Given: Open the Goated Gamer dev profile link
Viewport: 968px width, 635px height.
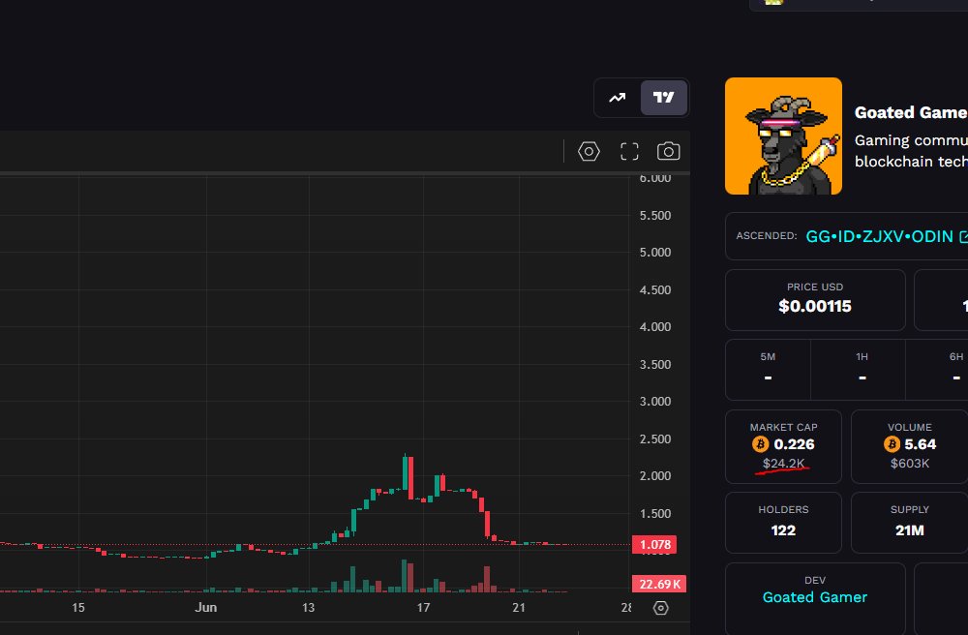Looking at the screenshot, I should [x=815, y=596].
